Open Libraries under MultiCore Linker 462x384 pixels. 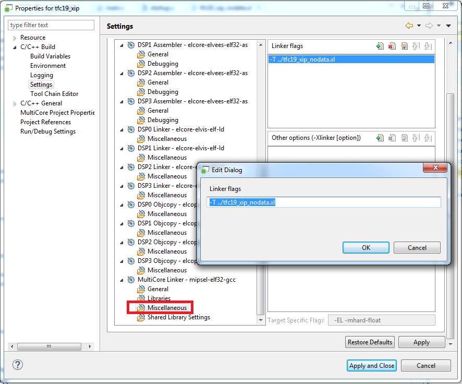click(x=159, y=298)
